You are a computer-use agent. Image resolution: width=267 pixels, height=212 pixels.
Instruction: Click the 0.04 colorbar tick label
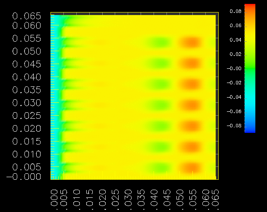[235, 40]
